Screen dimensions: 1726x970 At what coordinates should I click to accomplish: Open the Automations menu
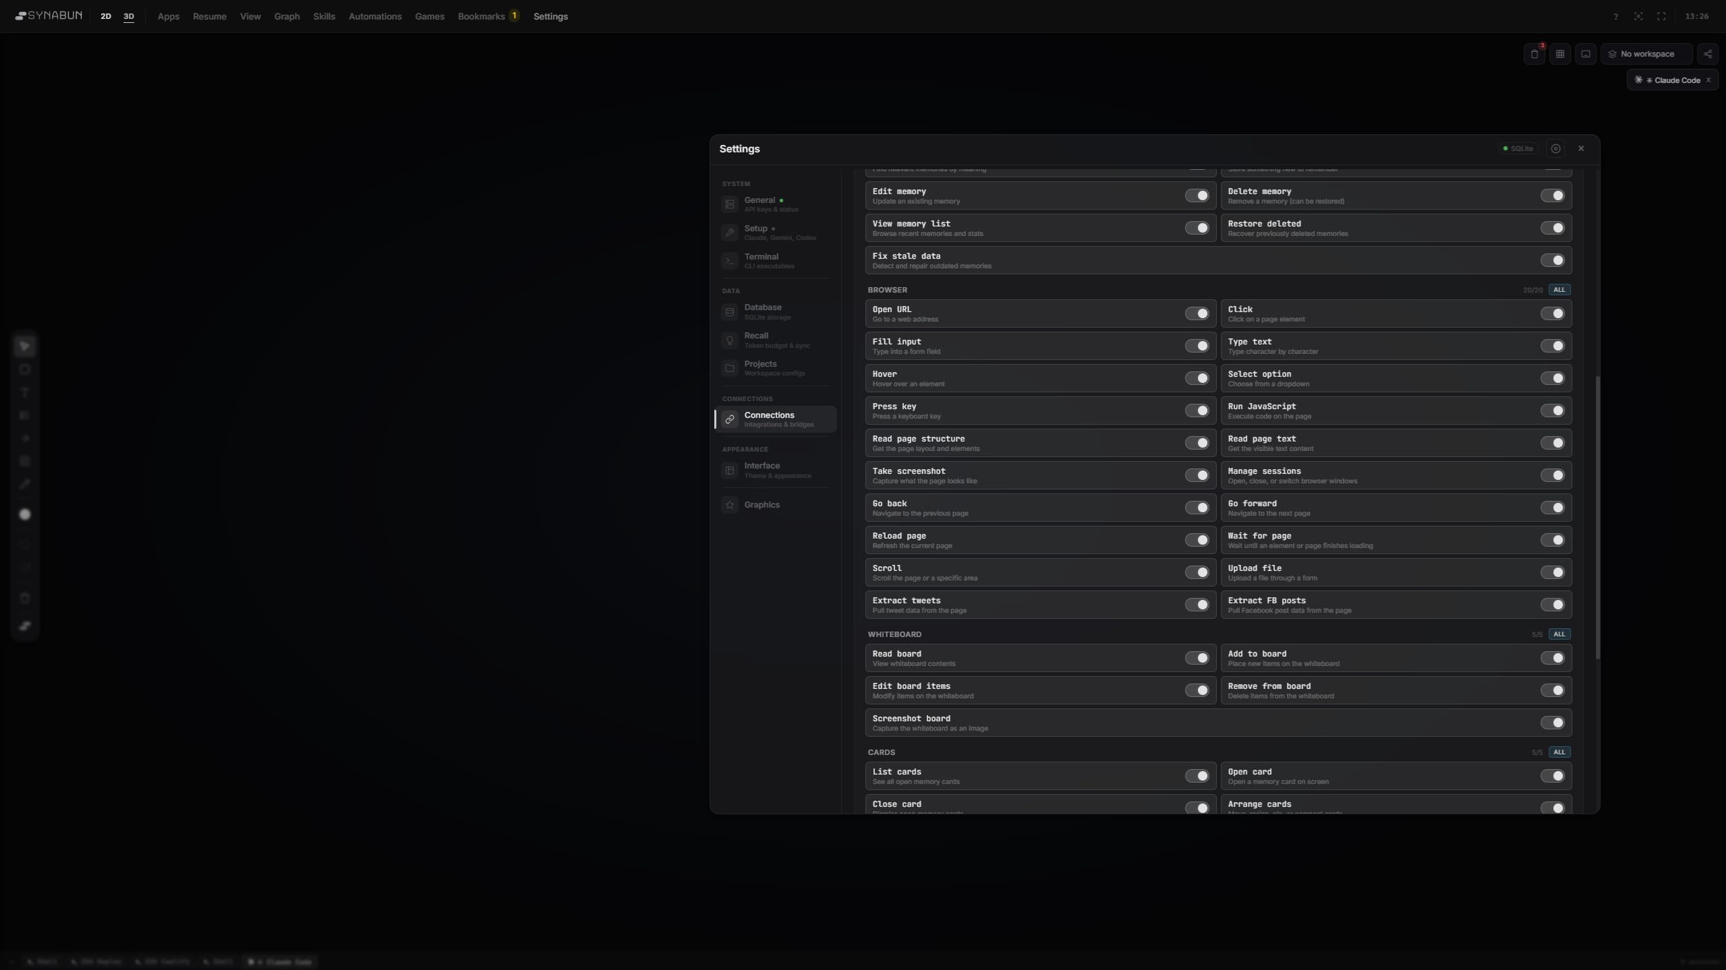click(x=374, y=16)
